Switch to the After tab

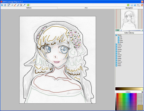pyautogui.click(x=86, y=8)
